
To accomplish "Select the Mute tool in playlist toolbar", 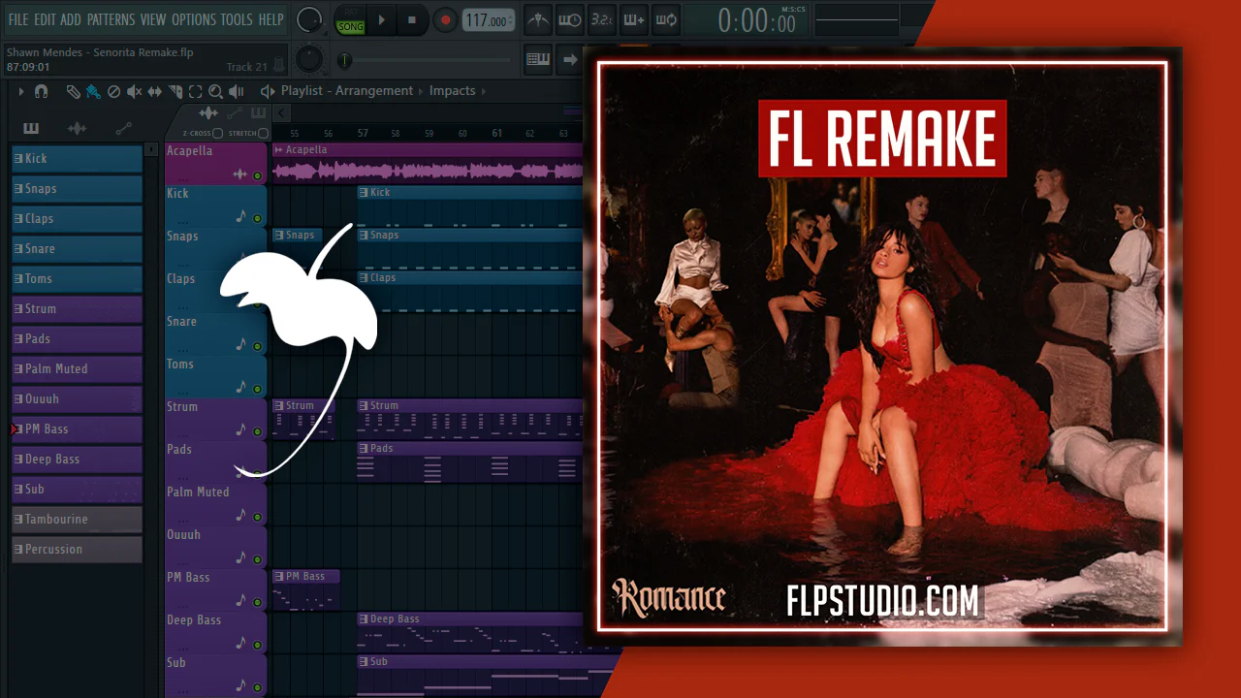I will point(134,91).
